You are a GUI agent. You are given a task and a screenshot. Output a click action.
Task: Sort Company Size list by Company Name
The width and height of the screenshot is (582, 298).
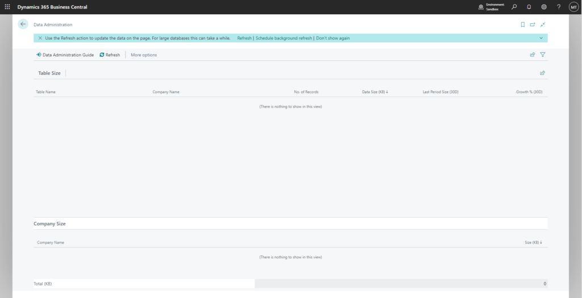coord(51,242)
